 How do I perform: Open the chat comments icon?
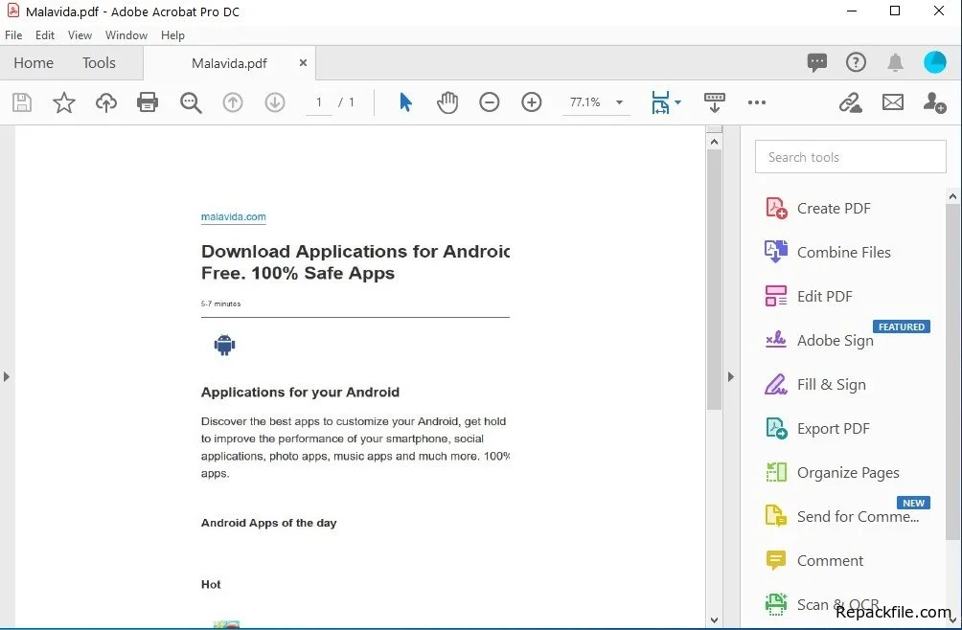pyautogui.click(x=817, y=62)
